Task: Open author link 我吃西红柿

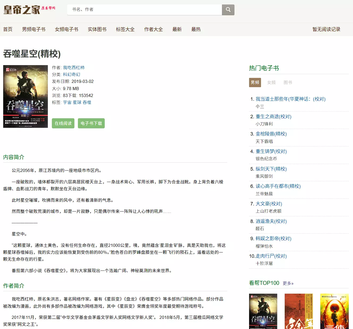Action: pyautogui.click(x=74, y=68)
